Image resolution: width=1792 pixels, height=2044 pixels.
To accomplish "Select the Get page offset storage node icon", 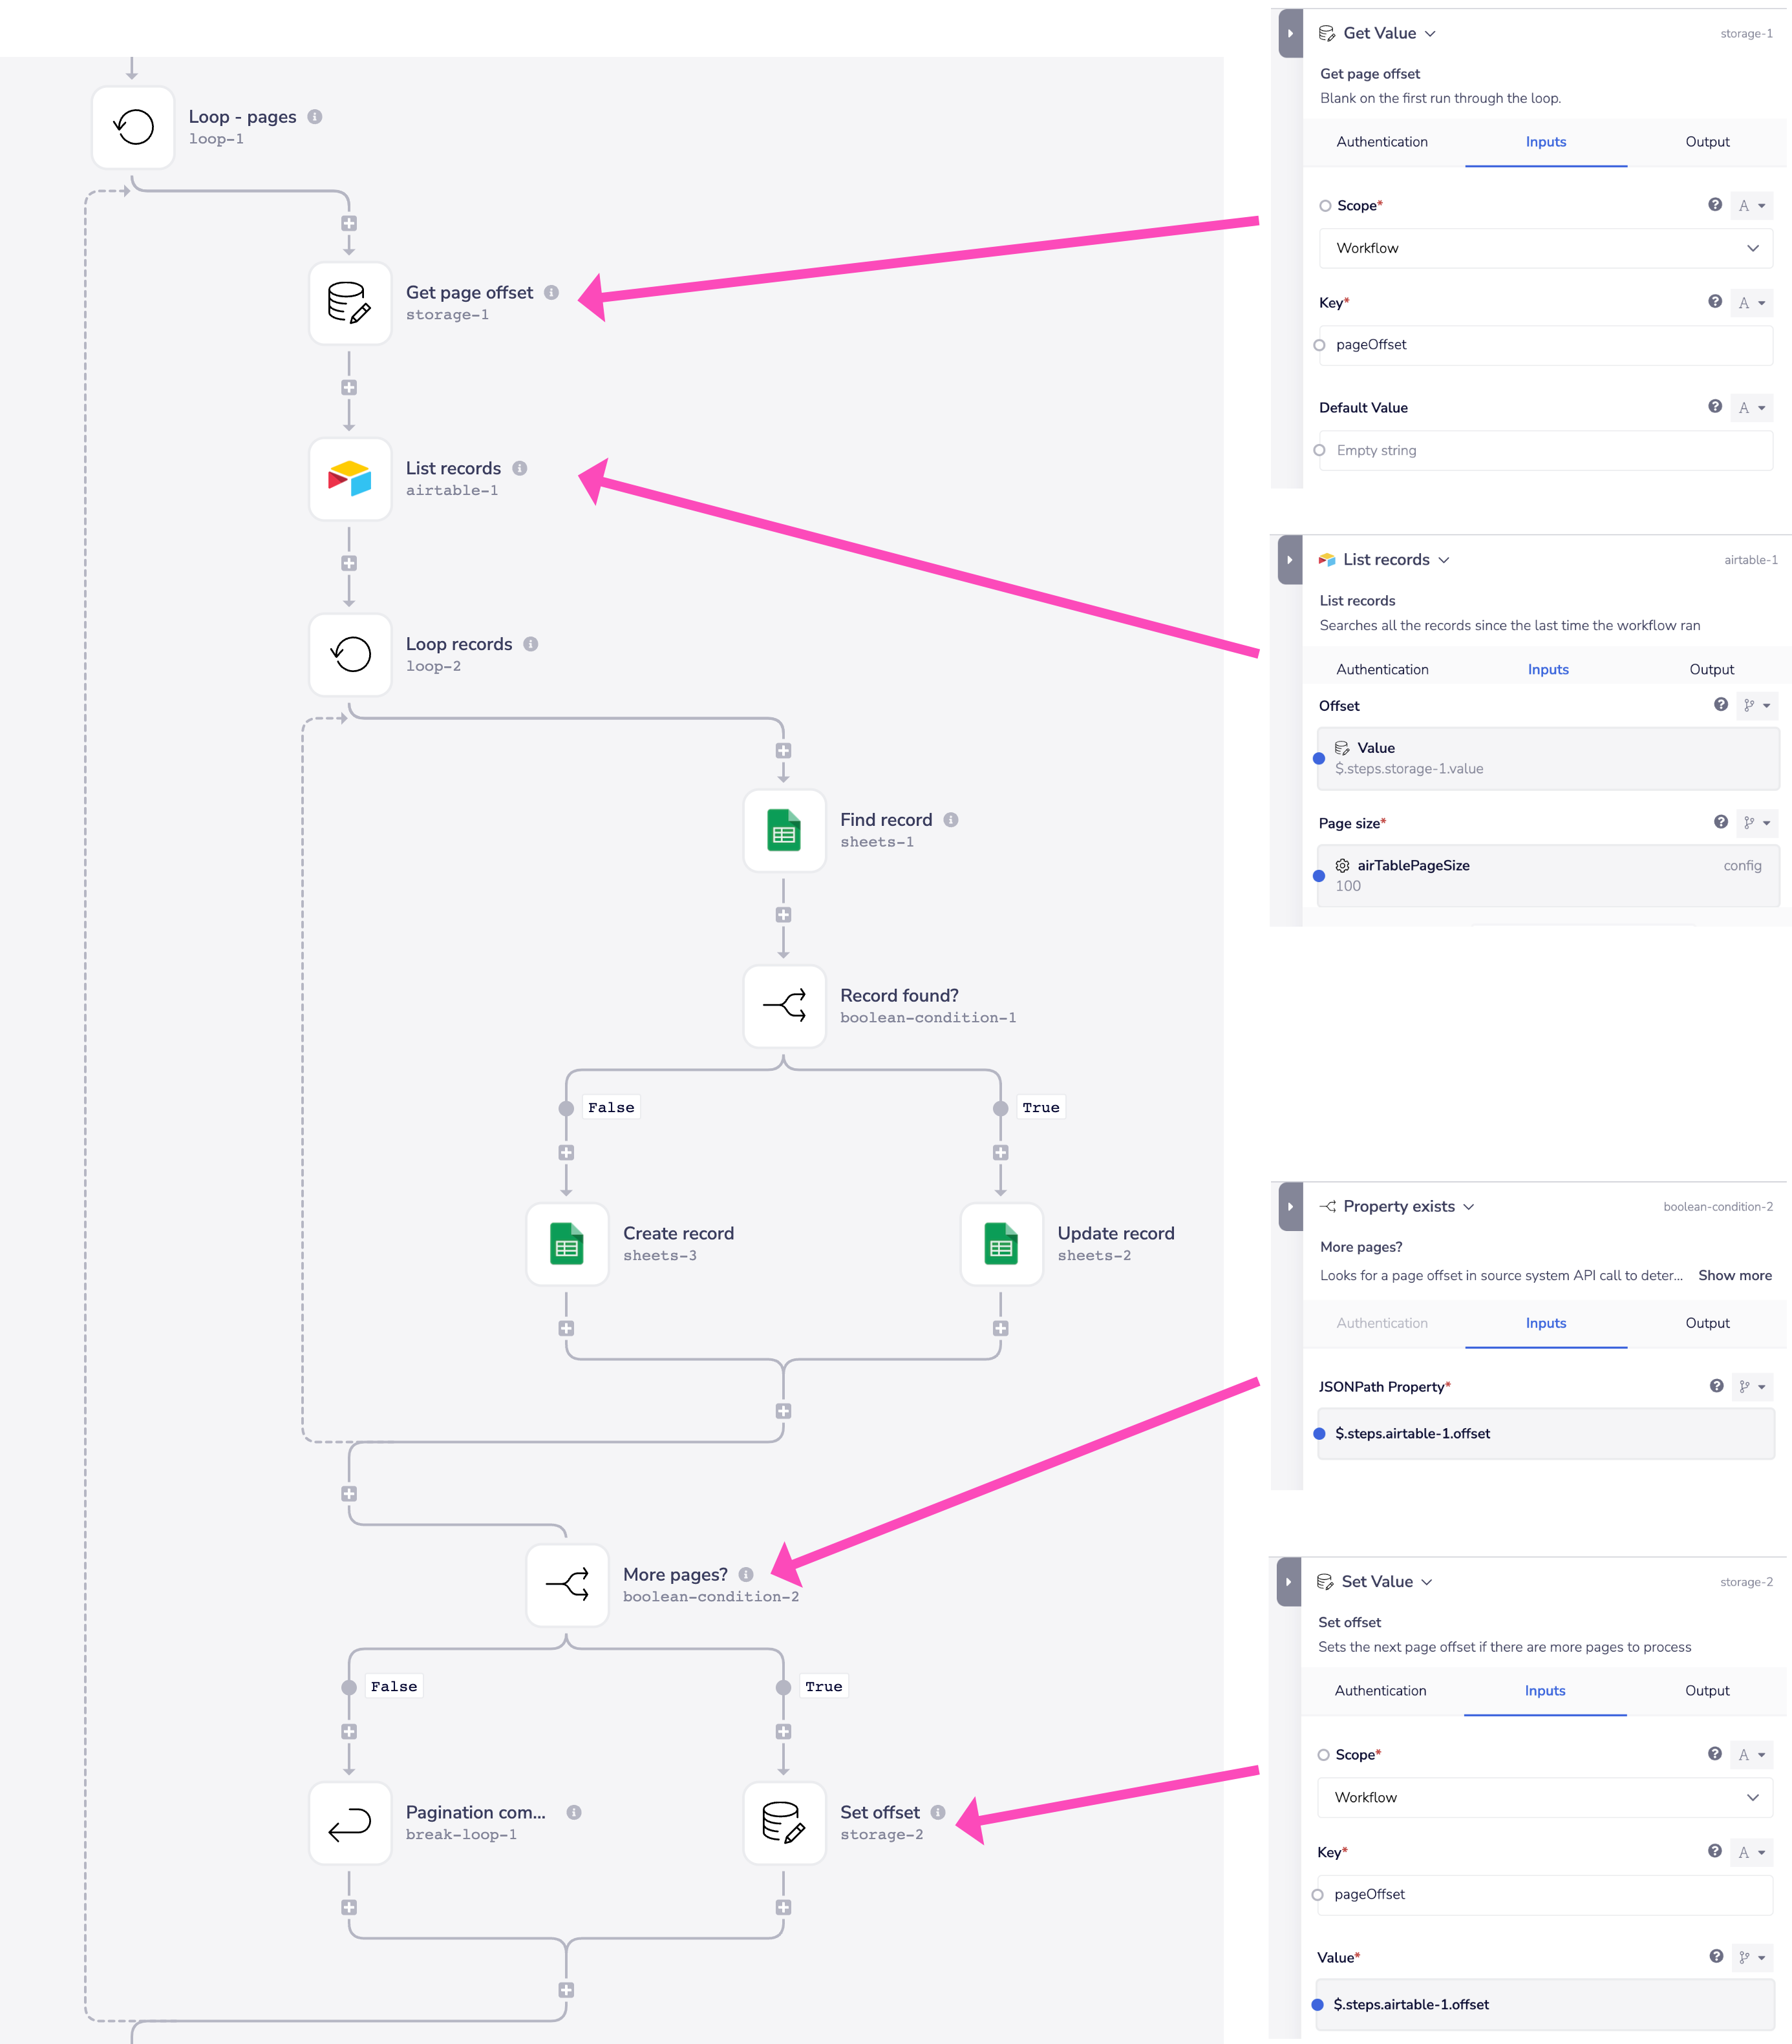I will [x=349, y=303].
